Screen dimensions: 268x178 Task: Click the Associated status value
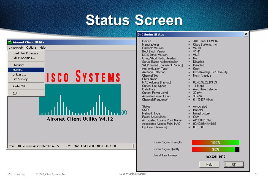click(x=200, y=107)
